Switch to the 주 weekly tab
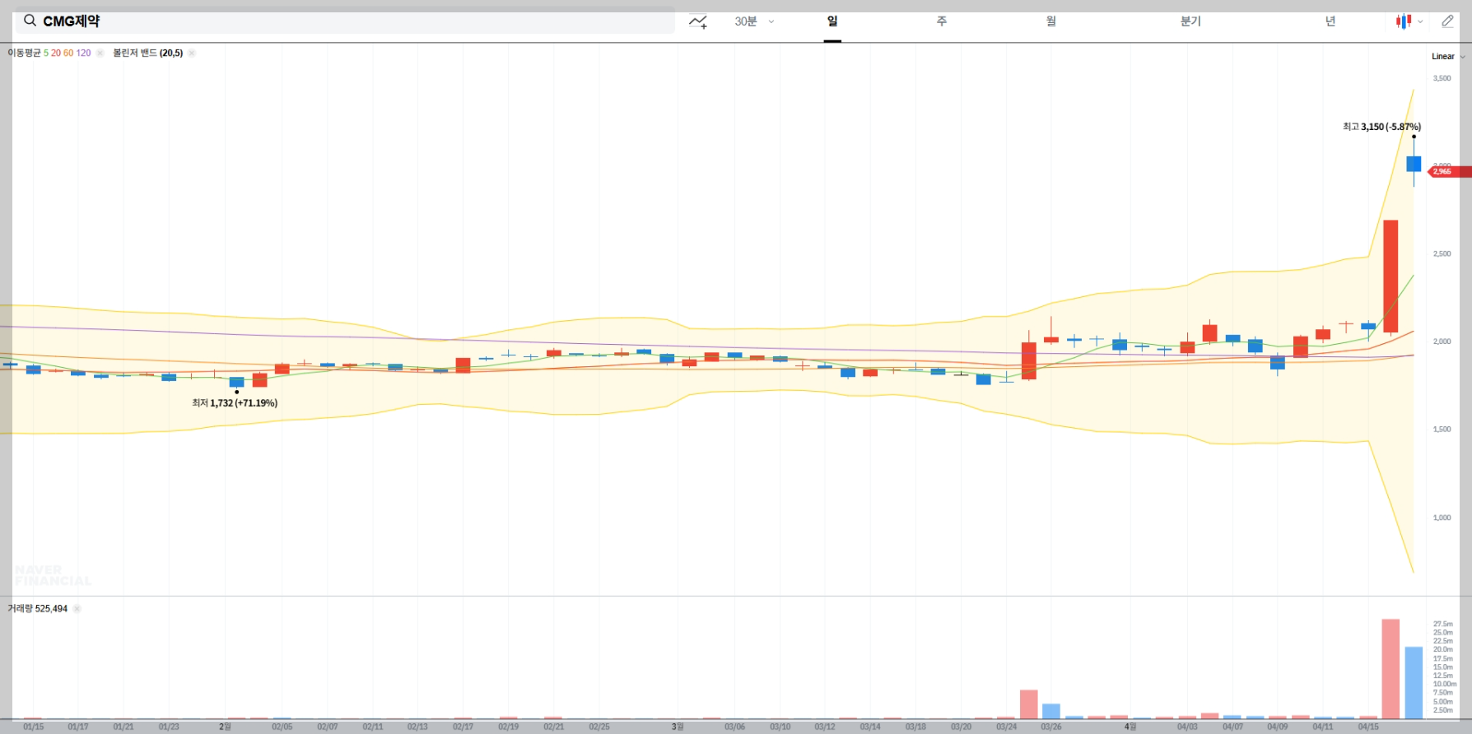 click(942, 21)
